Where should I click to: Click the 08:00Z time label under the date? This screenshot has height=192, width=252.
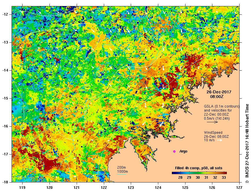[x=217, y=97]
